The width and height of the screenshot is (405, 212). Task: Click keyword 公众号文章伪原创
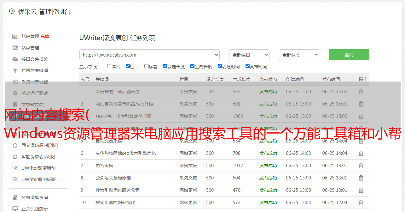(x=113, y=178)
